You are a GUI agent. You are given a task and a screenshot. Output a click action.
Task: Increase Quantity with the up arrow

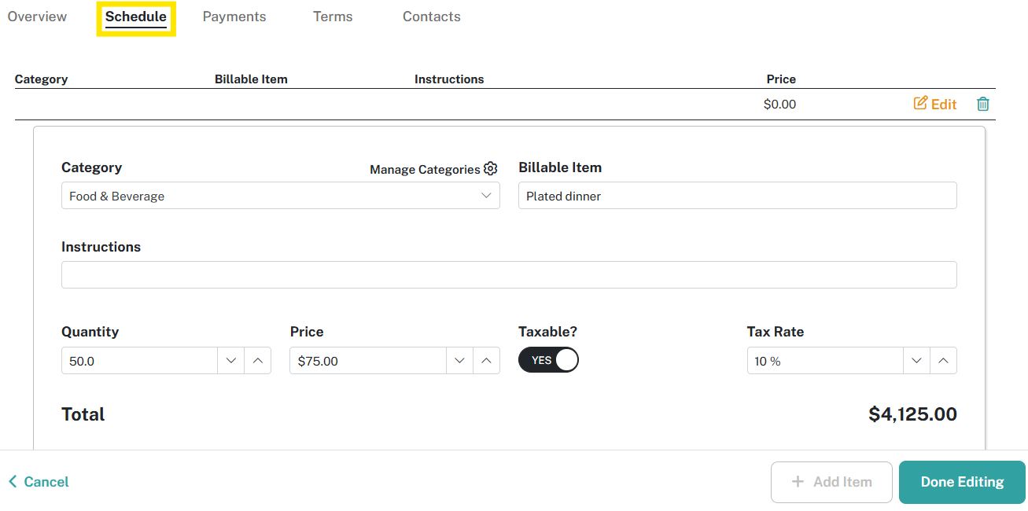pos(258,361)
